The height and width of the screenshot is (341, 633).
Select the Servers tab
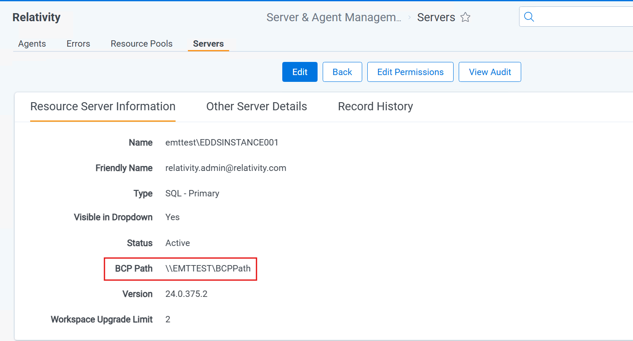[208, 44]
